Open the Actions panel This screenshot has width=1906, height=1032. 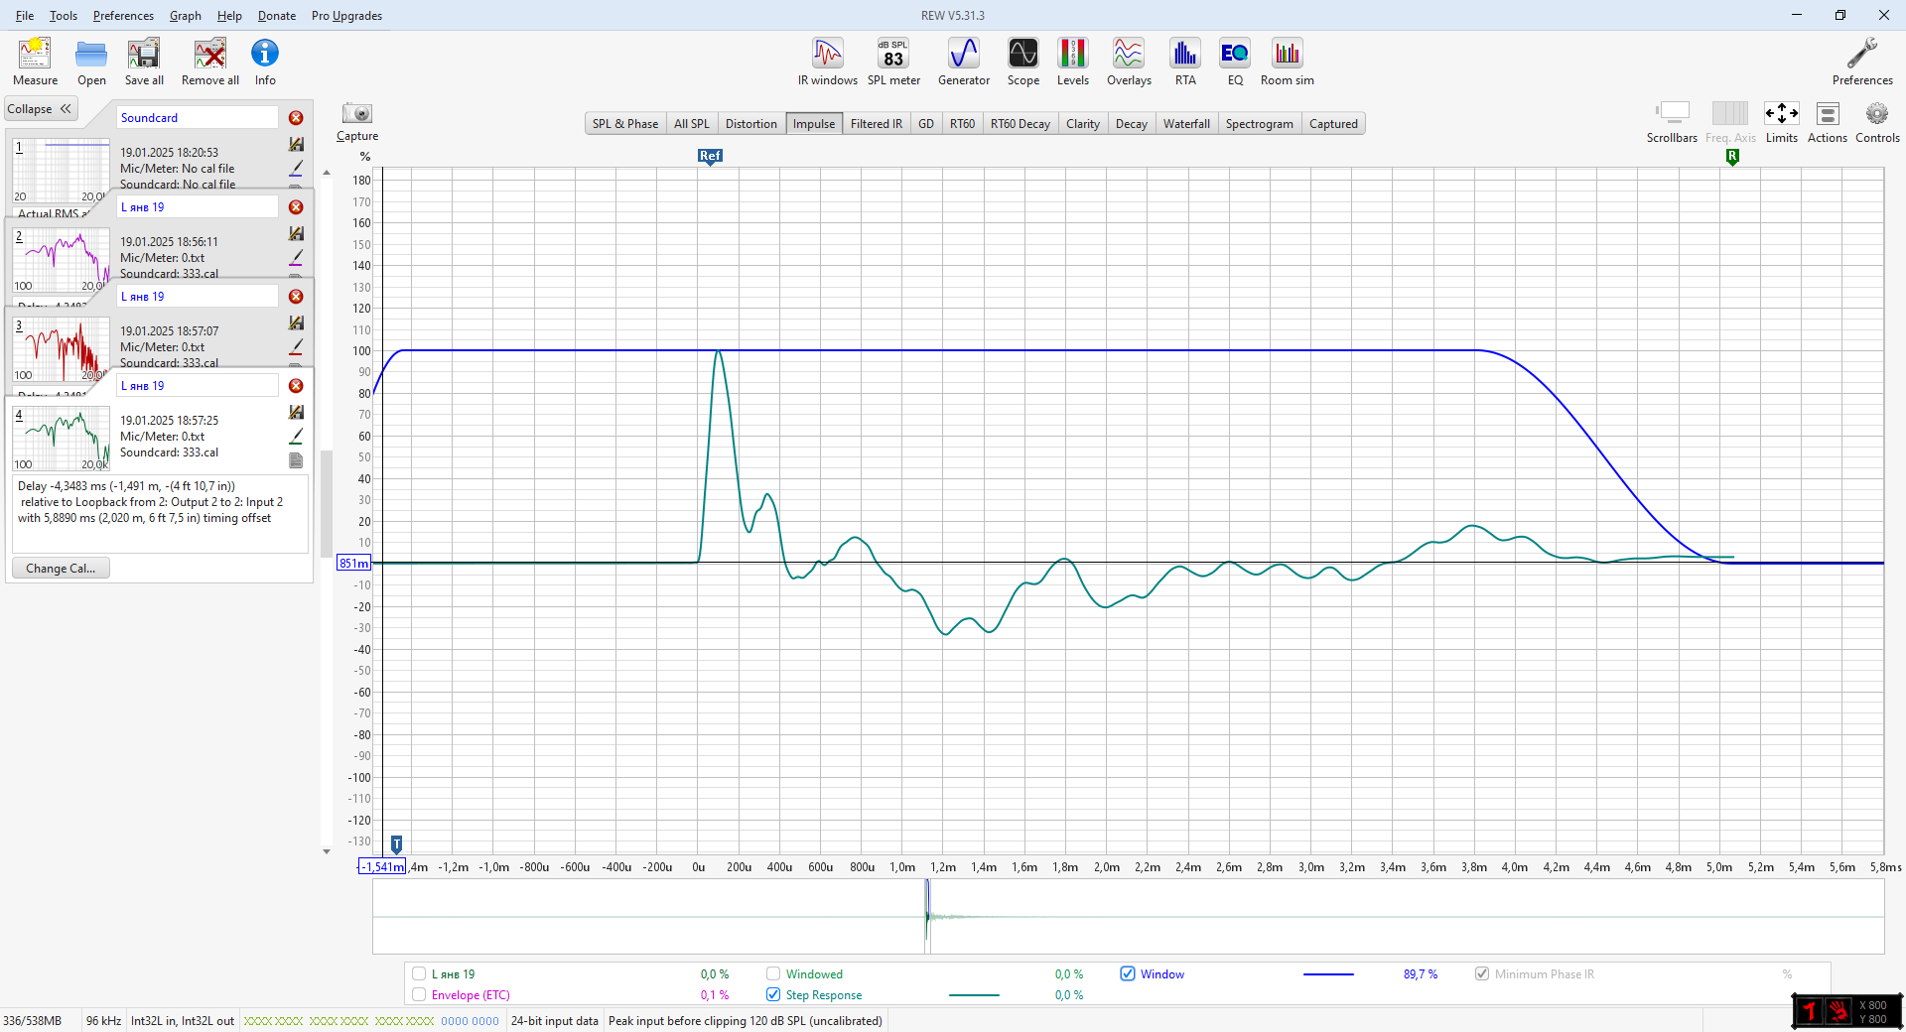(x=1828, y=122)
